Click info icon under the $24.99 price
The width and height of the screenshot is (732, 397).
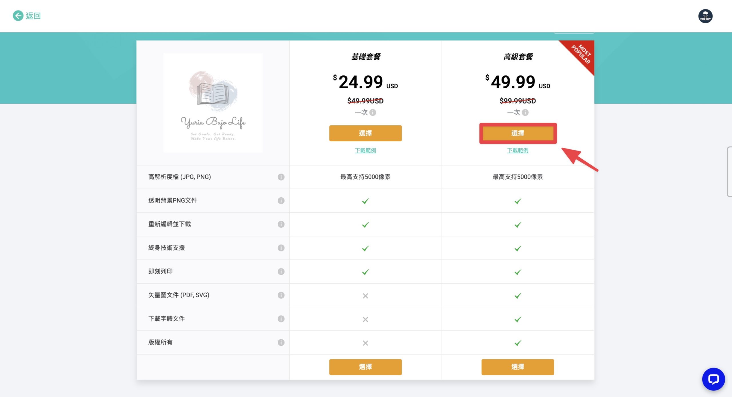coord(373,112)
